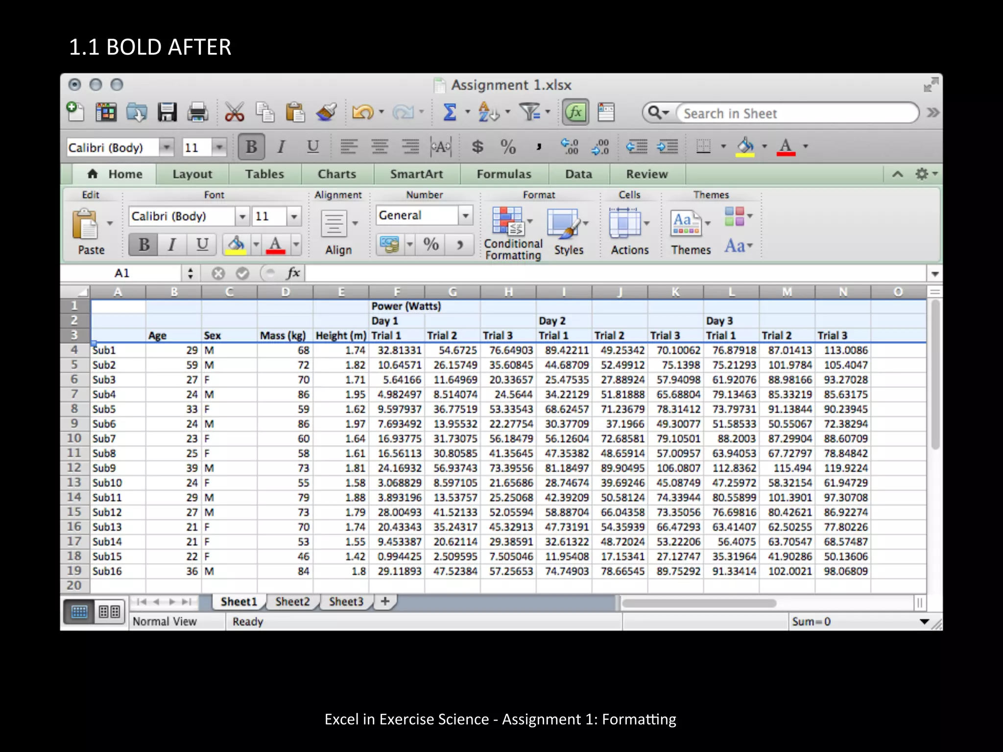Toggle Bold in the ribbon Font group

[143, 244]
